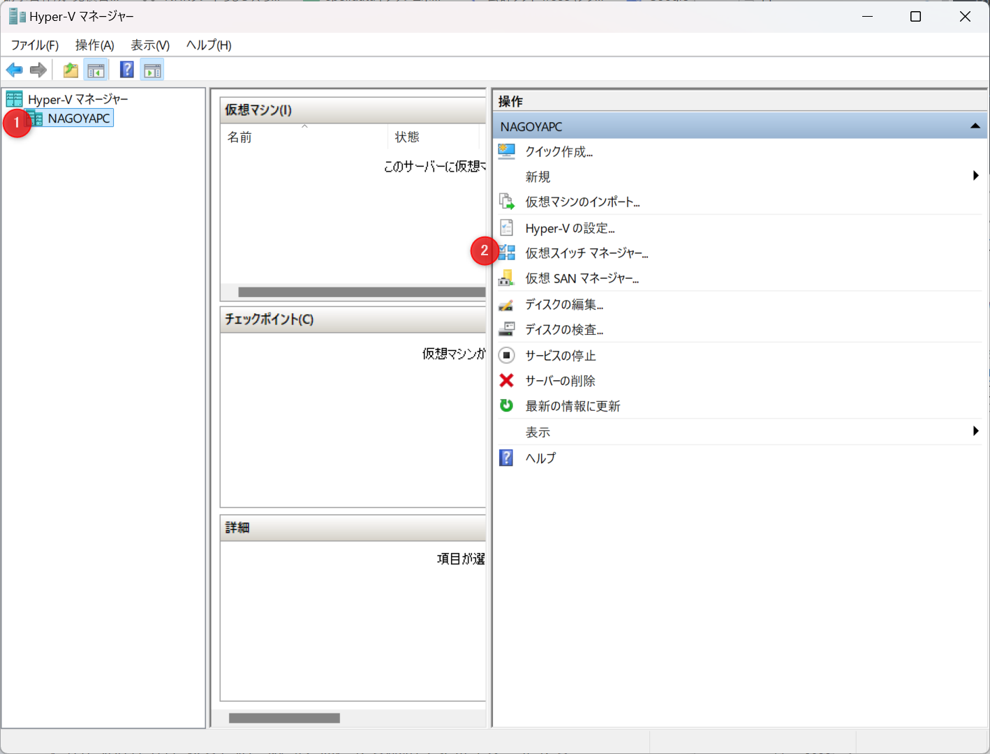The width and height of the screenshot is (990, 754).
Task: Click the virtual machines list horizontal scrollbar
Action: [x=362, y=292]
